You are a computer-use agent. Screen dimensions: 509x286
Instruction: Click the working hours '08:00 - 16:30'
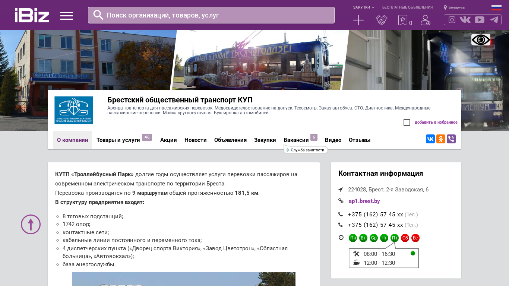379,254
